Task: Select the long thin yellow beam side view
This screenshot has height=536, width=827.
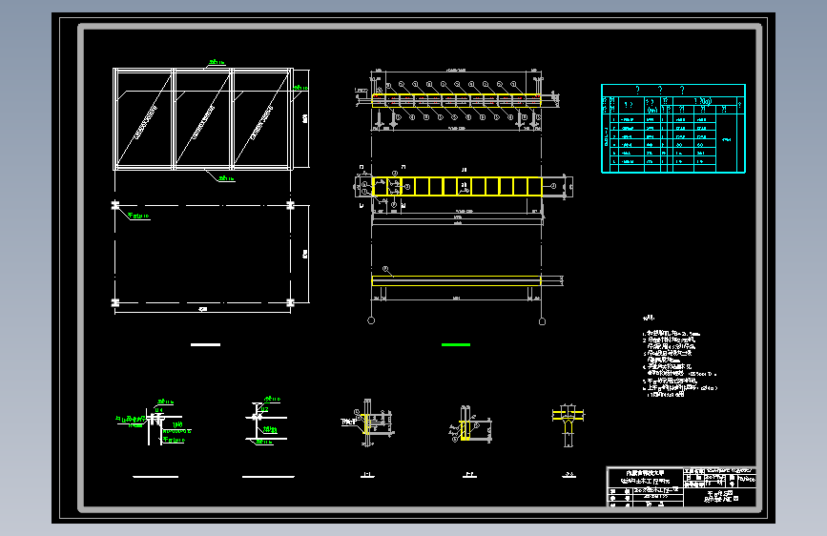Action: click(x=457, y=280)
